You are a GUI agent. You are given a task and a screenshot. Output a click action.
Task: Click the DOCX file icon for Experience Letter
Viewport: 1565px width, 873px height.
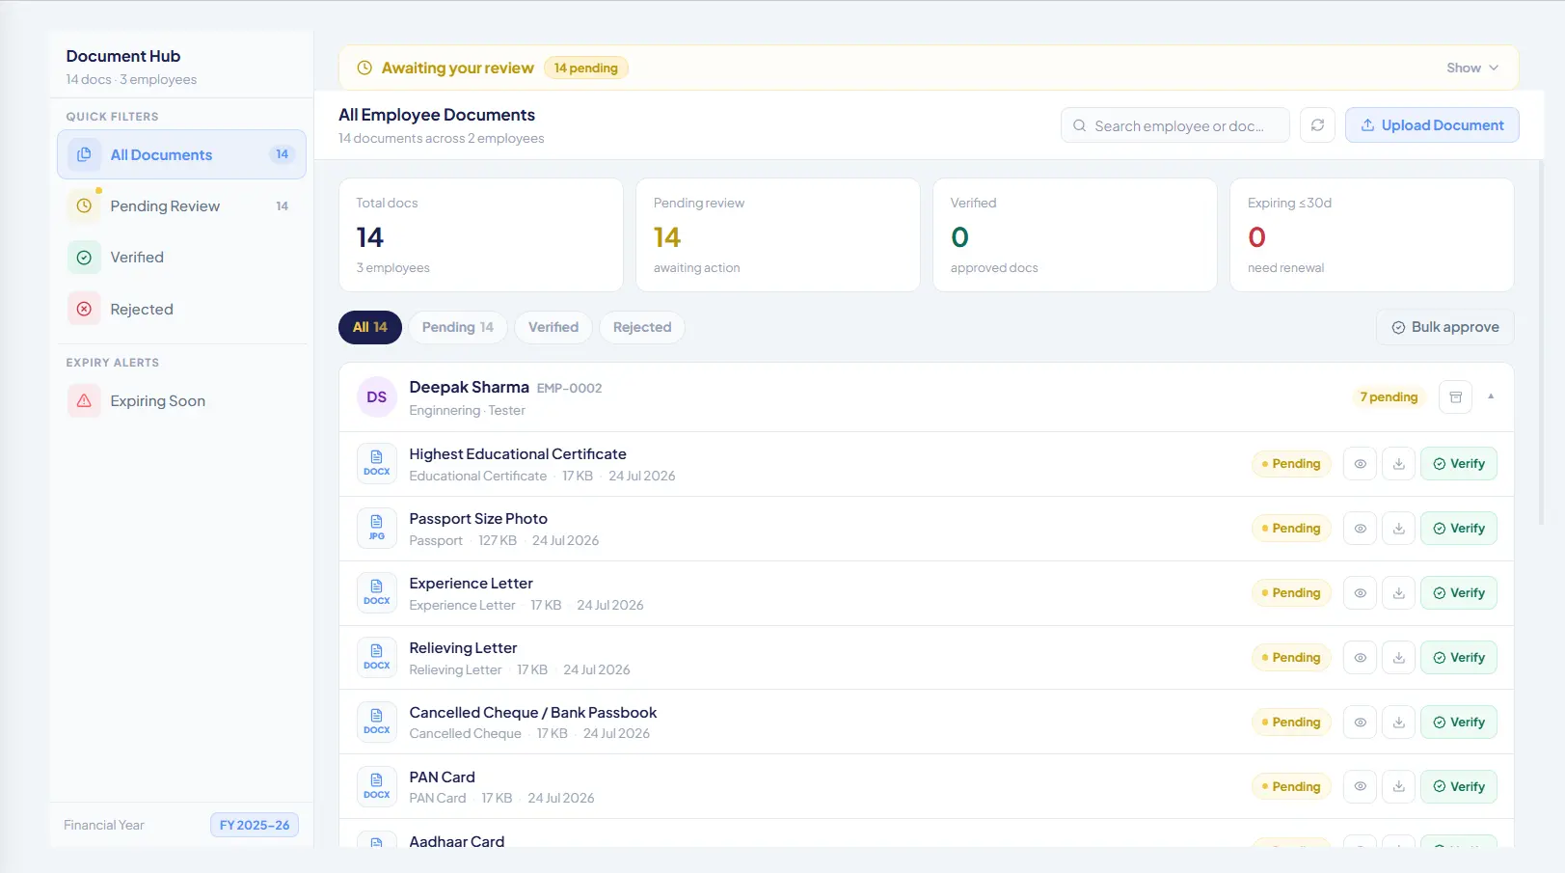[377, 593]
